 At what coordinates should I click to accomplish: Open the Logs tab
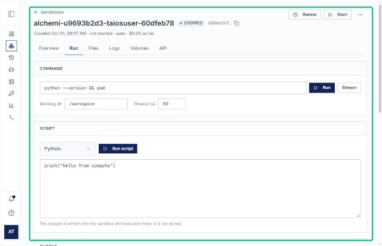114,48
